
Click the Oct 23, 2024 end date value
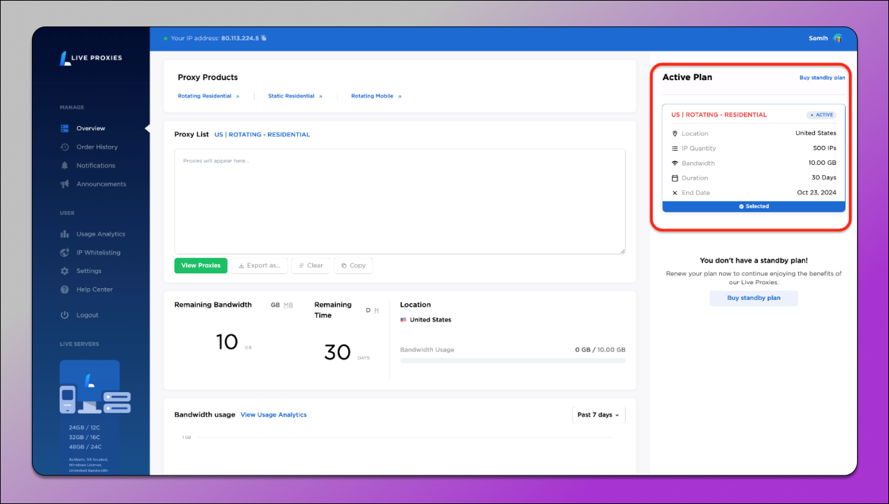coord(817,193)
